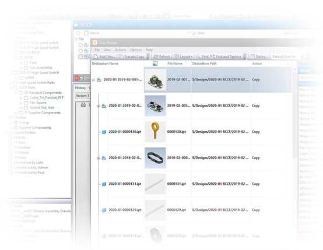Open the Actions menu in Copy Design
Image resolution: width=323 pixels, height=250 pixels.
click(120, 50)
